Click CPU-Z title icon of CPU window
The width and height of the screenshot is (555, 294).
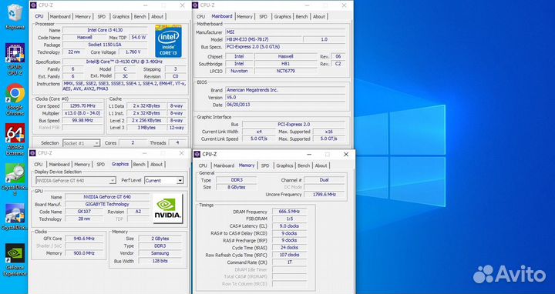point(33,5)
